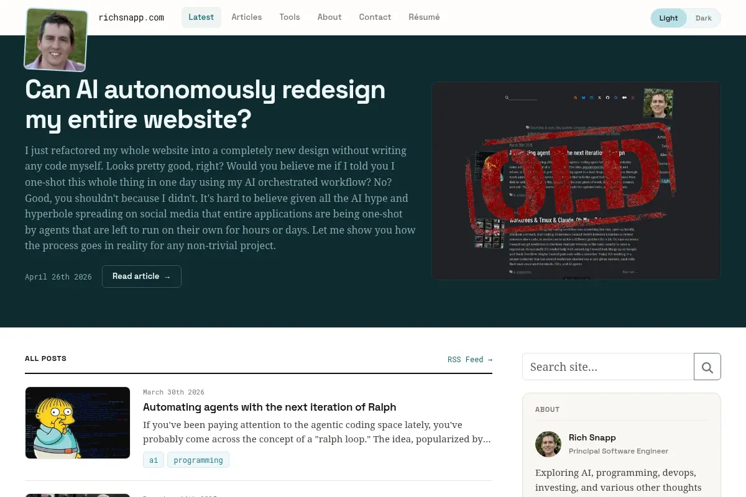746x497 pixels.
Task: Filter posts by the ai tag
Action: coord(154,460)
